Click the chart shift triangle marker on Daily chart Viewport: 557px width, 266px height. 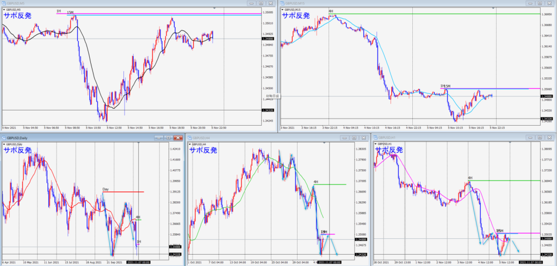pyautogui.click(x=139, y=143)
